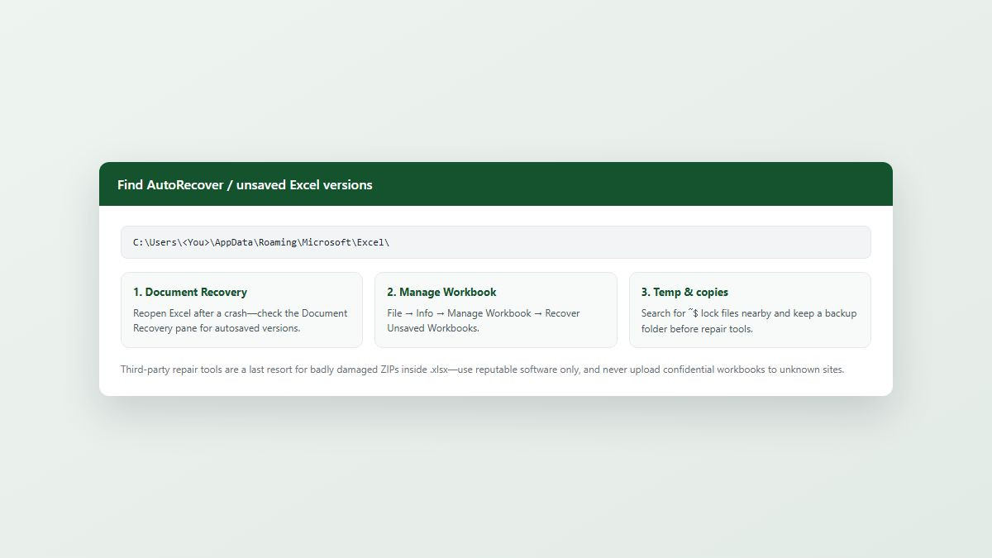Viewport: 992px width, 558px height.
Task: Click the AutoRecover folder path box
Action: (495, 242)
